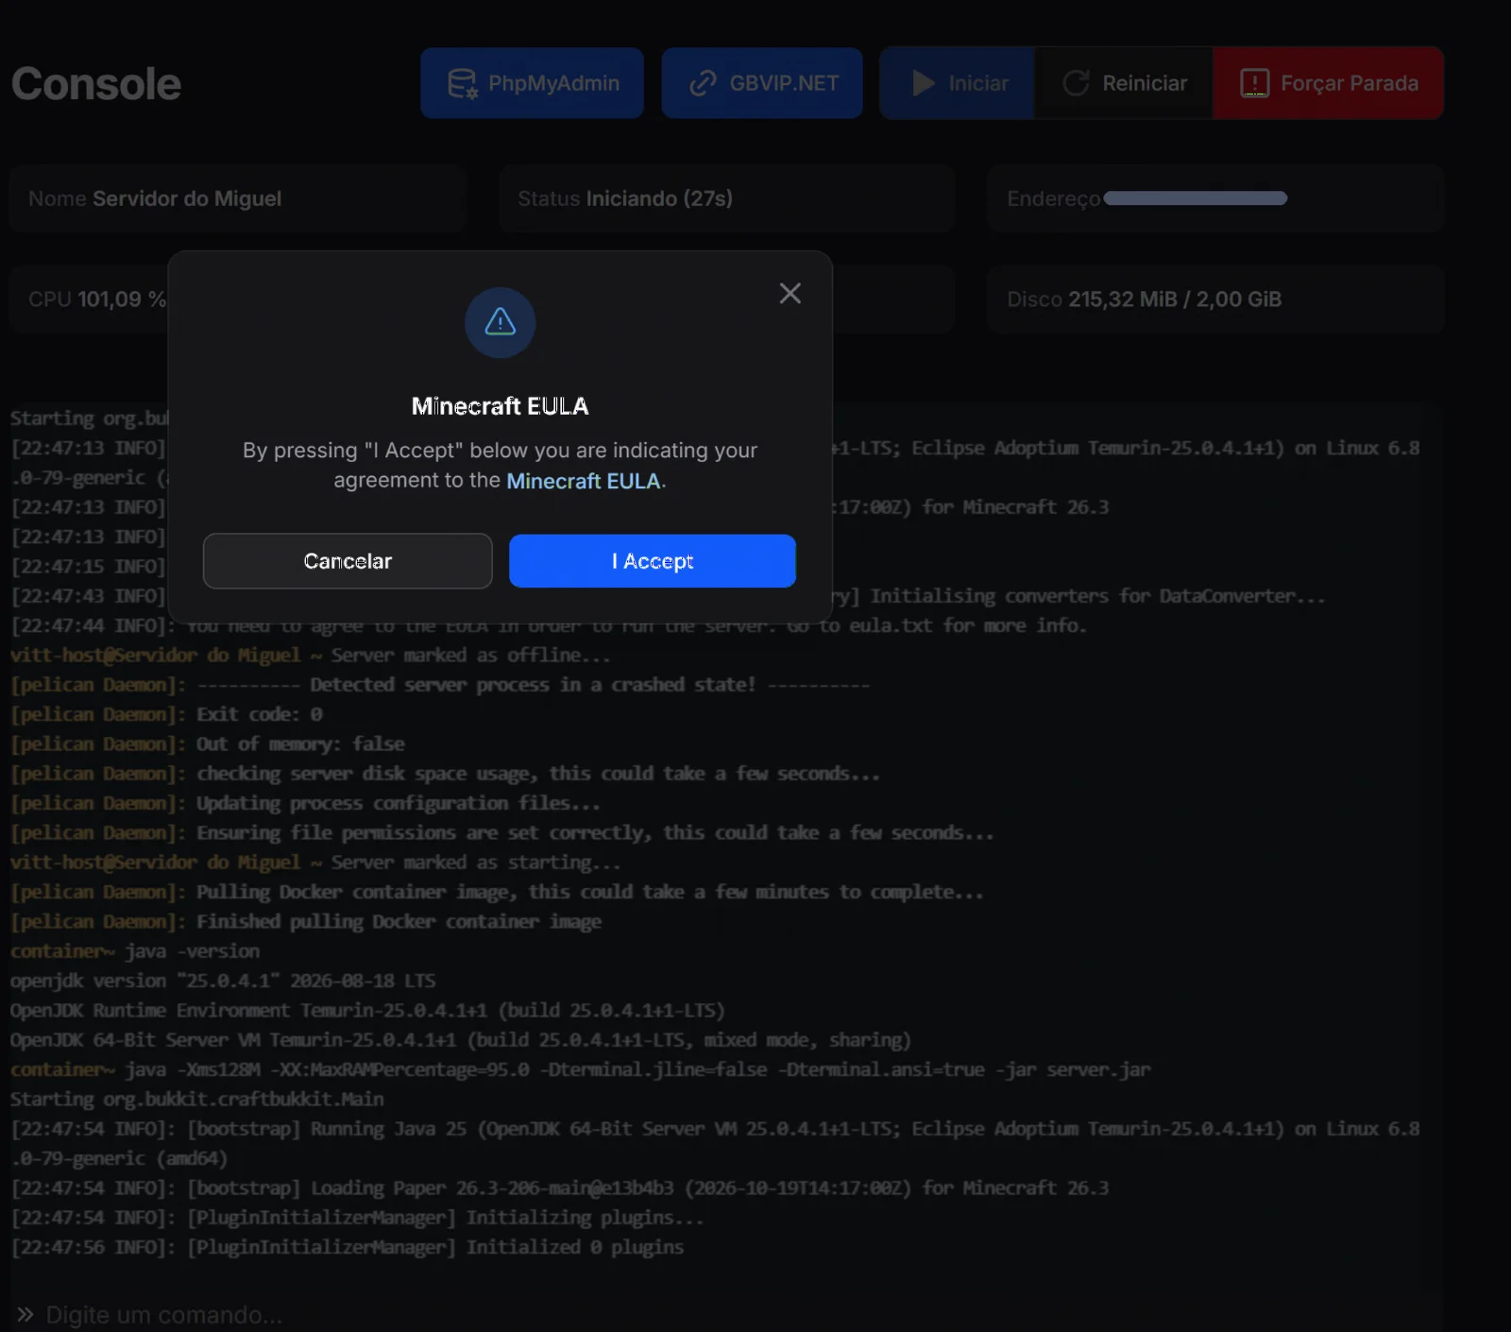
Task: Click 'You need to agree to the EULA' line
Action: [x=549, y=625]
